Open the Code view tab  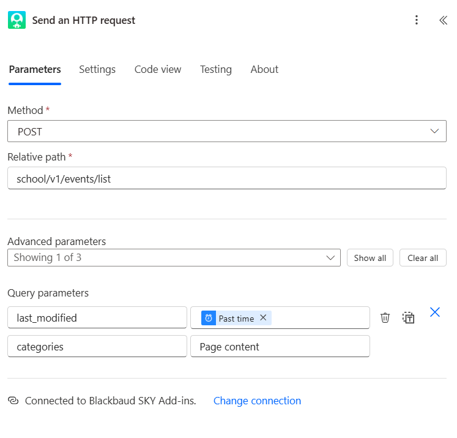[158, 69]
